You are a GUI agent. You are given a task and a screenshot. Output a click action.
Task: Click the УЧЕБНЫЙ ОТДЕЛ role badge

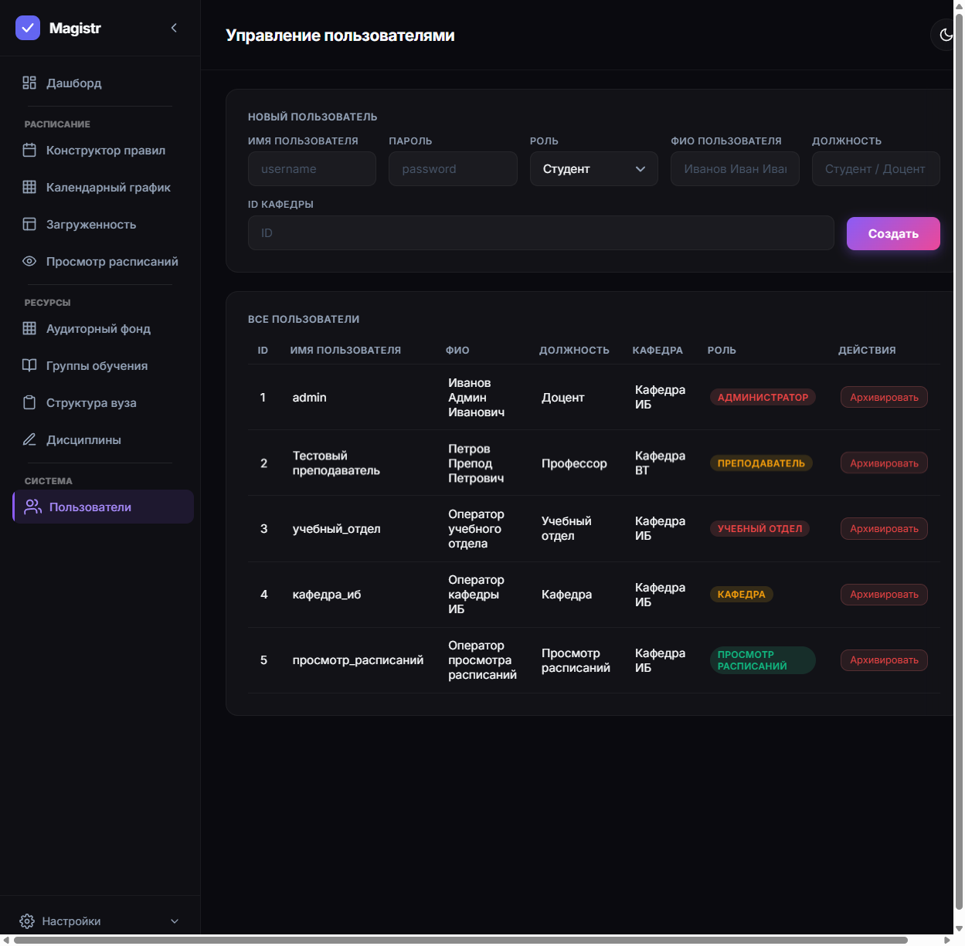click(x=759, y=529)
